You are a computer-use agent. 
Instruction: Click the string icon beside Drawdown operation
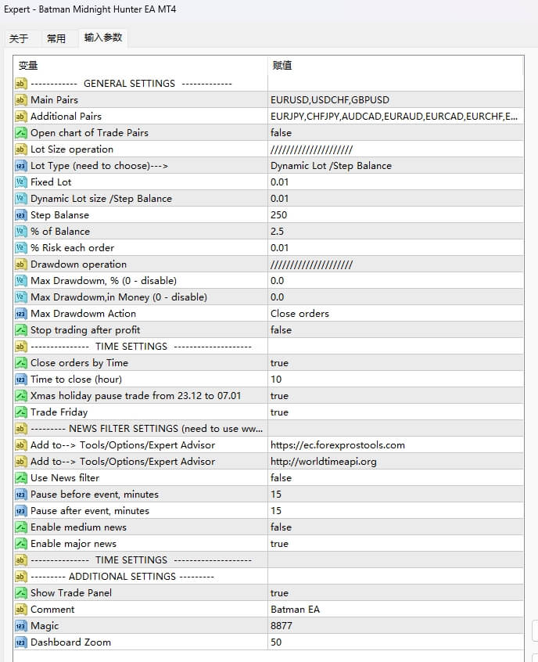click(20, 264)
